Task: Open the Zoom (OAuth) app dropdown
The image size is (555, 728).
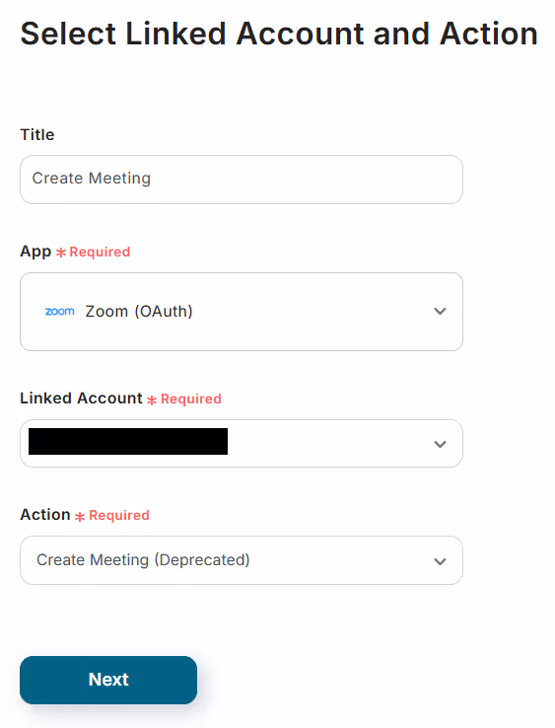Action: 242,312
